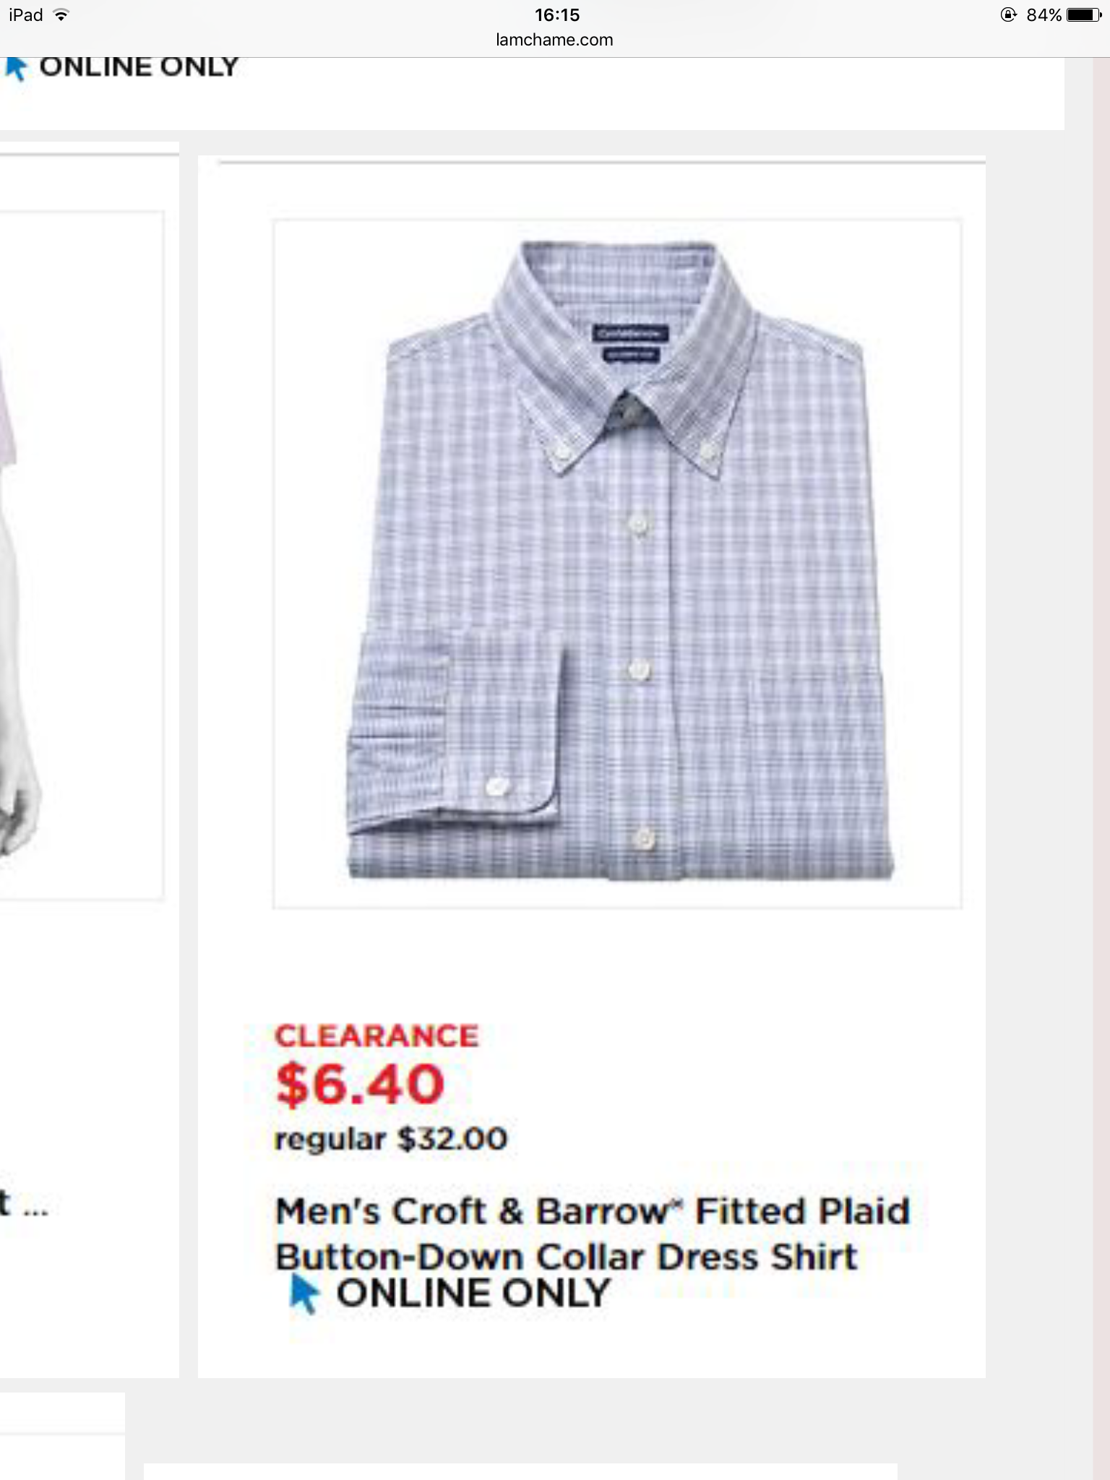Screen dimensions: 1110x1480
Task: Click the Men's Croft & Barrow shirt title
Action: pyautogui.click(x=593, y=1234)
